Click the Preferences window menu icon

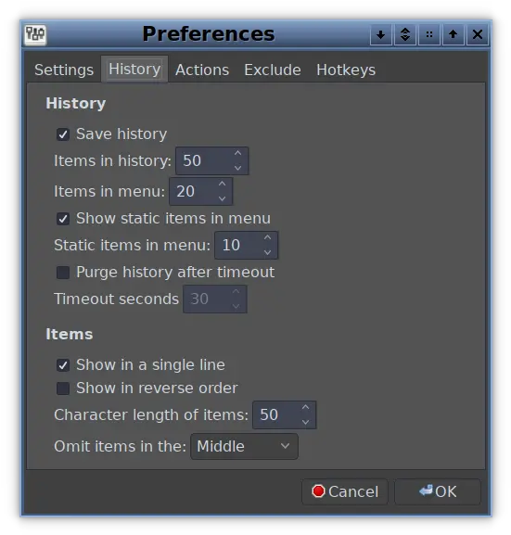[x=35, y=34]
